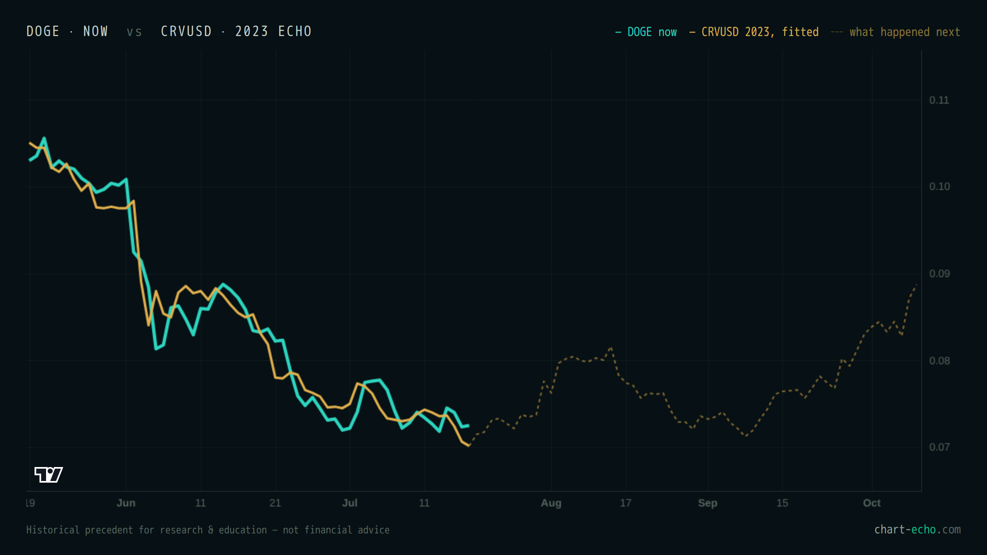Click the 'vs' text in the title
The image size is (987, 555).
pos(134,32)
